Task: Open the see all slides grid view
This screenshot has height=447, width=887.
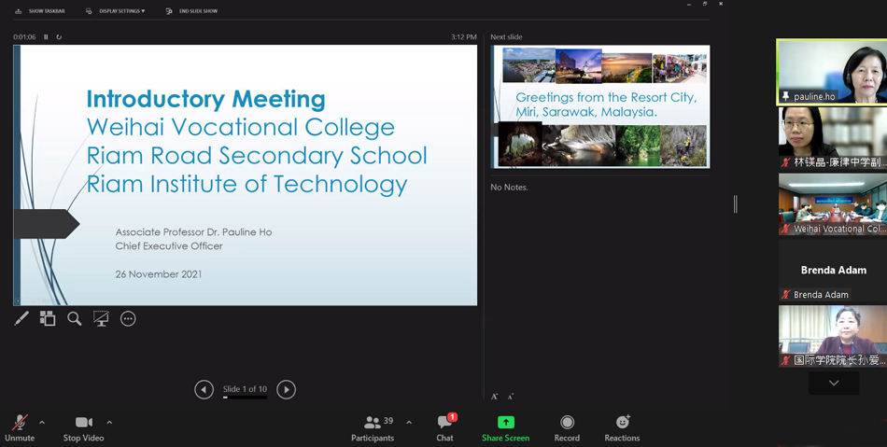Action: pos(48,319)
